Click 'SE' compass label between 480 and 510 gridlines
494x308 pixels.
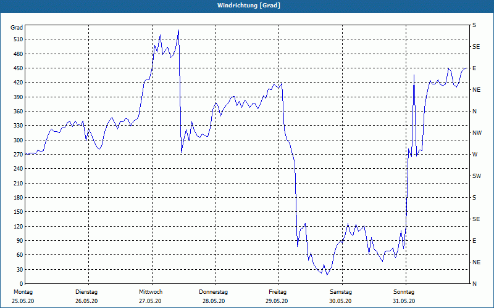coord(476,47)
